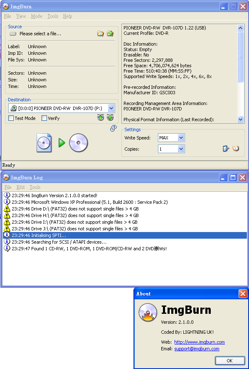Image resolution: width=249 pixels, height=369 pixels.
Task: Browse for a source image file
Action: coord(101,34)
